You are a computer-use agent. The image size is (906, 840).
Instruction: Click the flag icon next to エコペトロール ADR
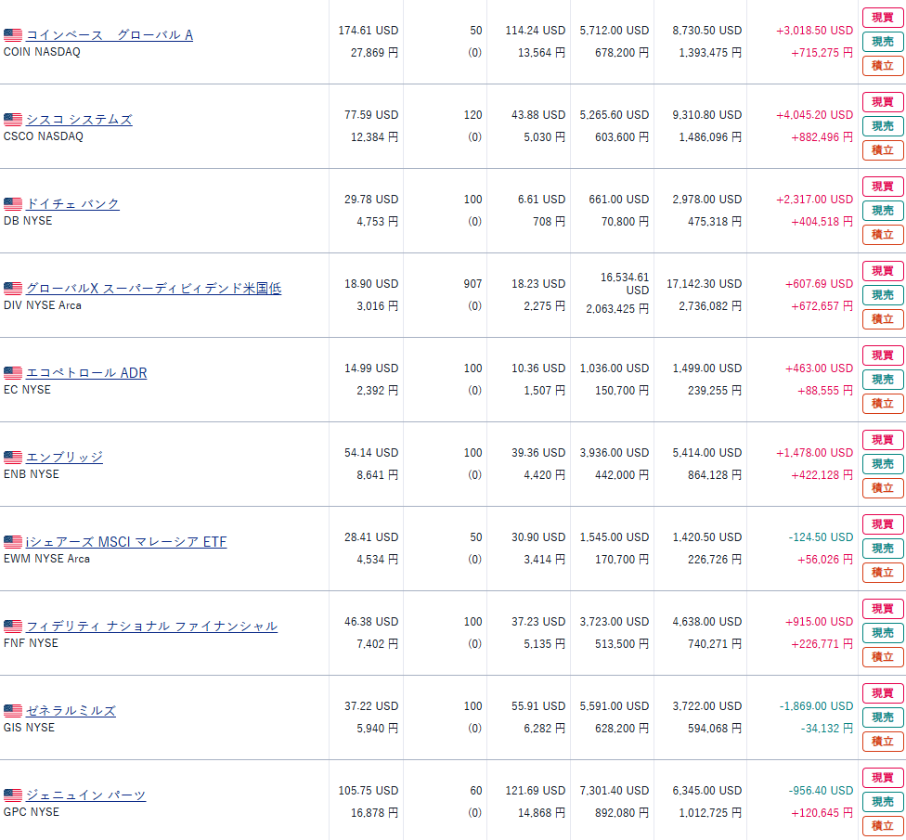pyautogui.click(x=13, y=373)
